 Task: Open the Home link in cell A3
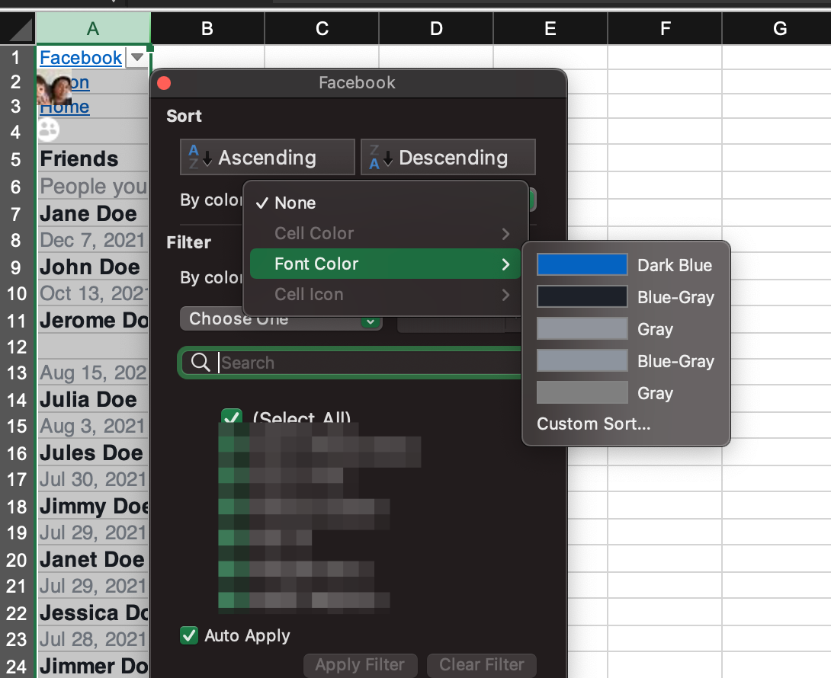pyautogui.click(x=64, y=107)
